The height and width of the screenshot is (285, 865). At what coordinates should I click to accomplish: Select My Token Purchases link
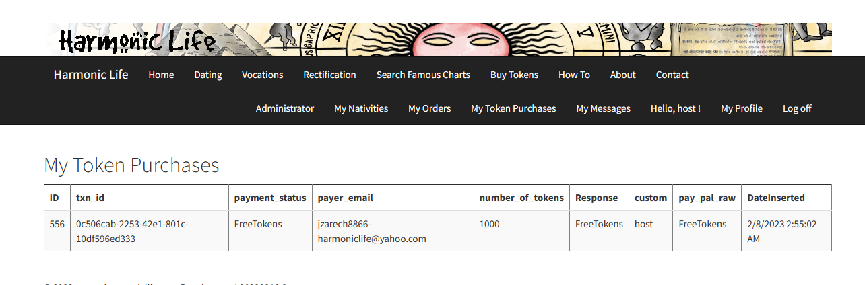(513, 108)
